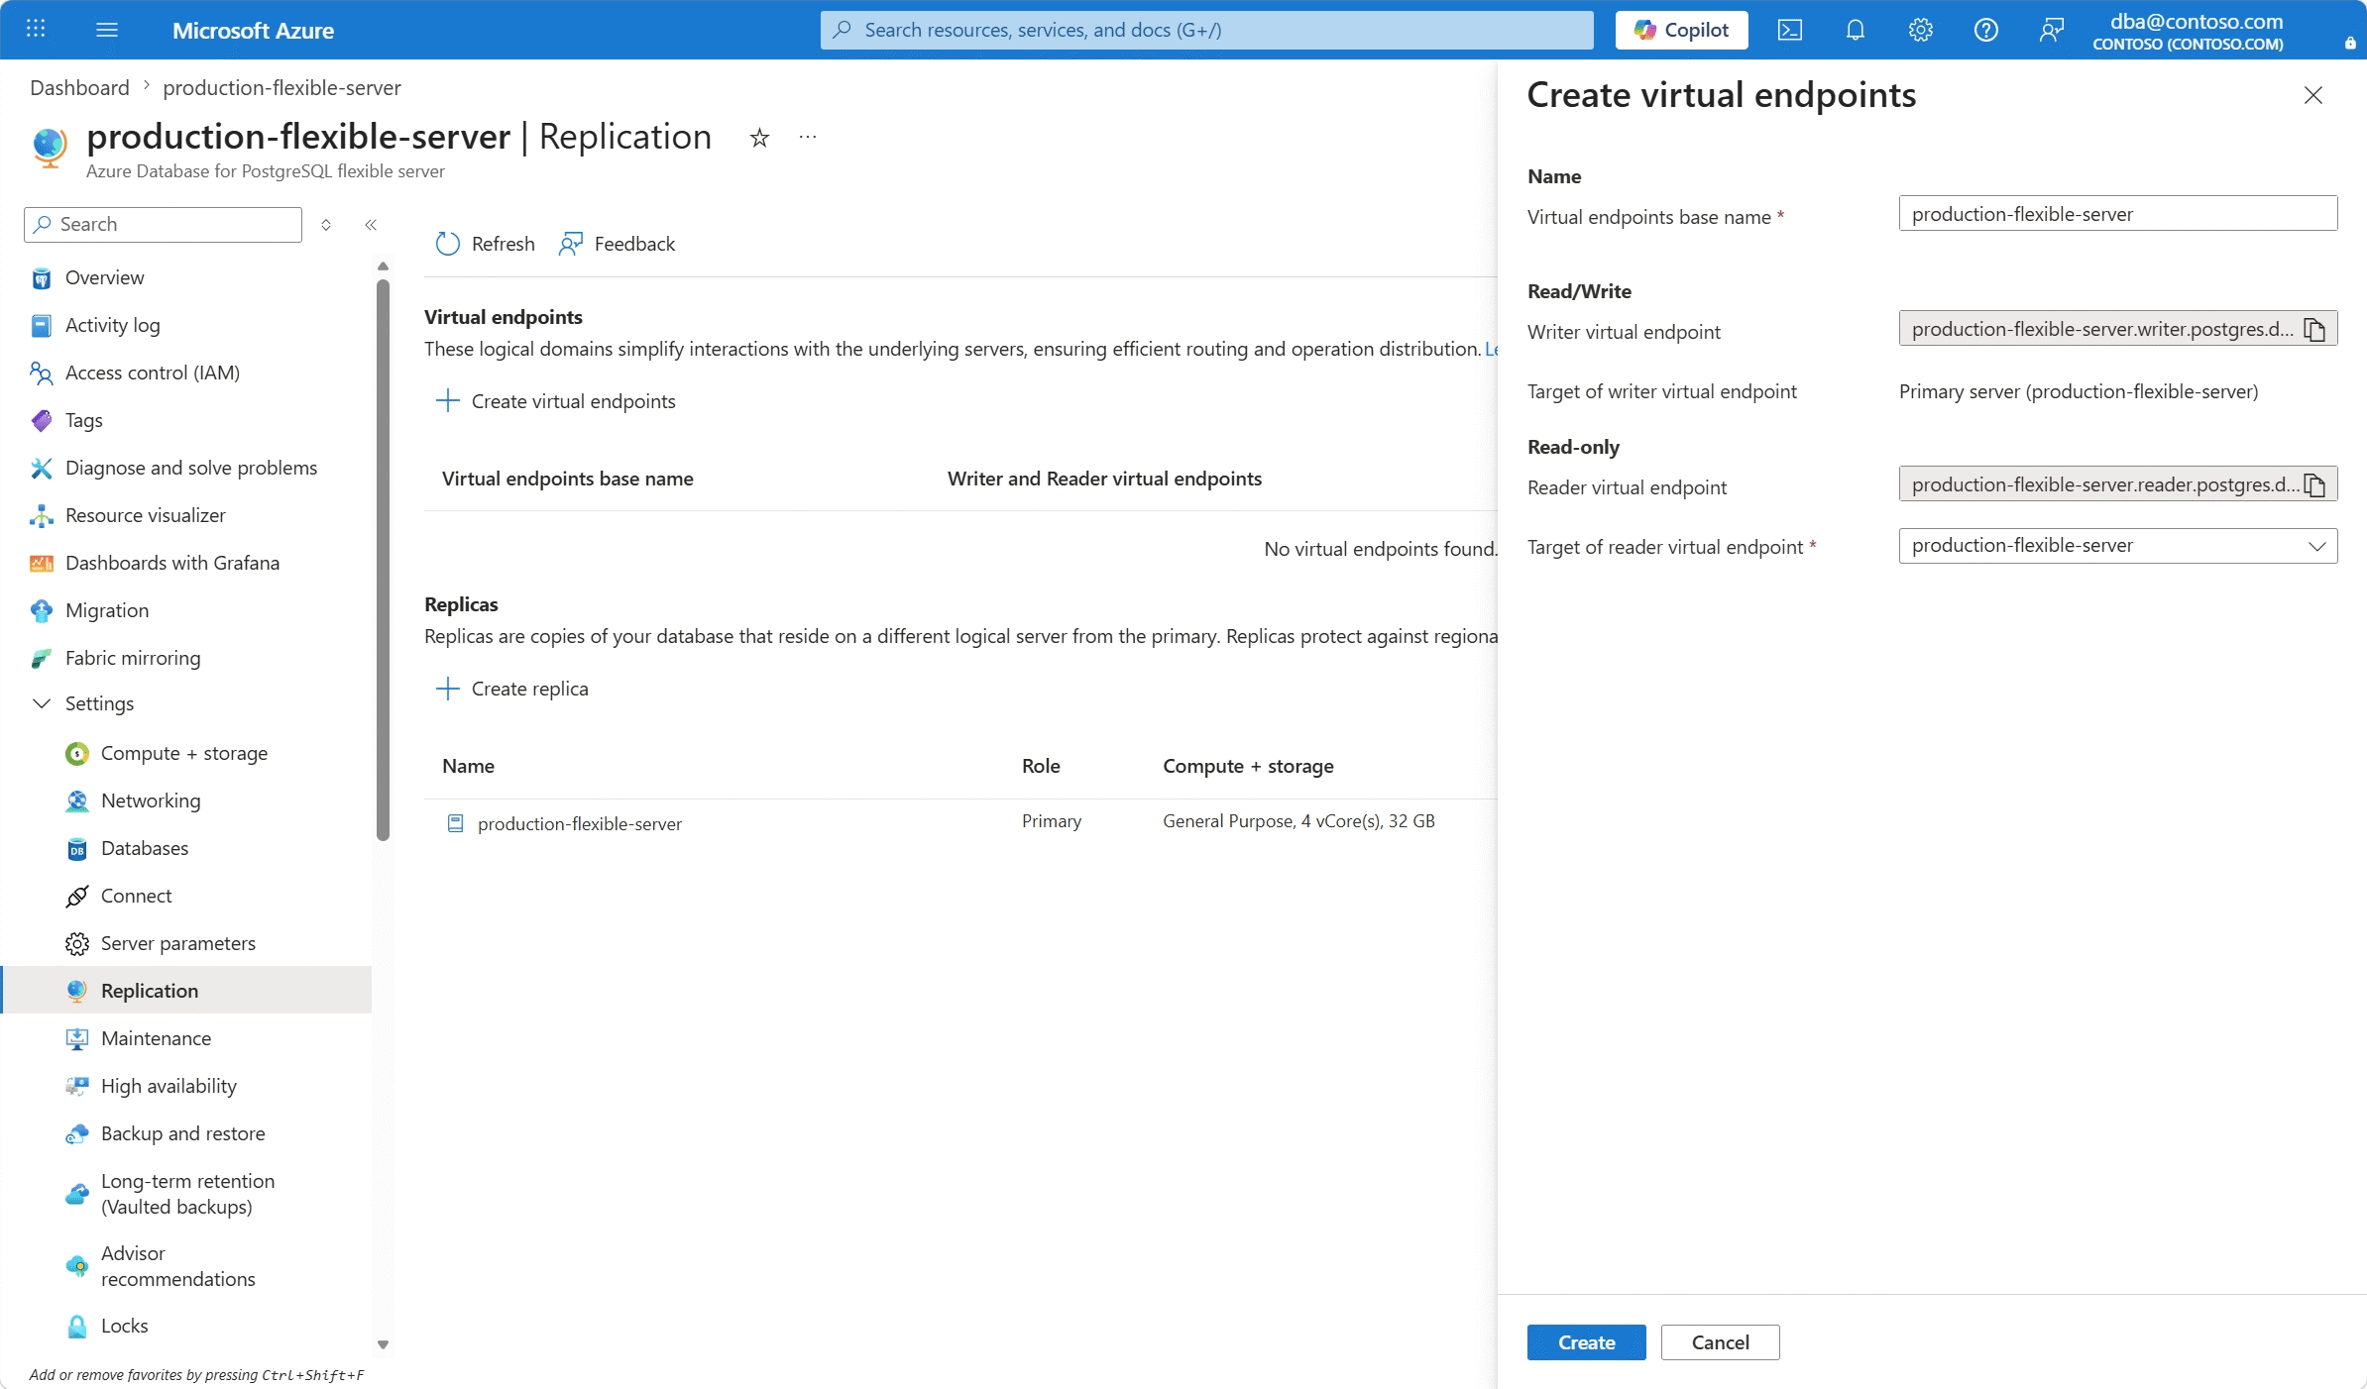Open Compute + storage settings

click(x=184, y=753)
